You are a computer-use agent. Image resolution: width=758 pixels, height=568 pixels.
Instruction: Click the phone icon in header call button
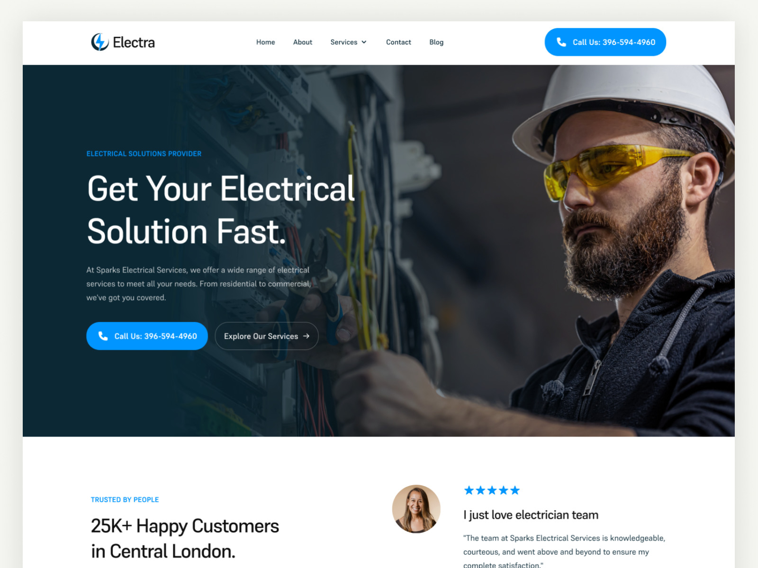point(561,42)
